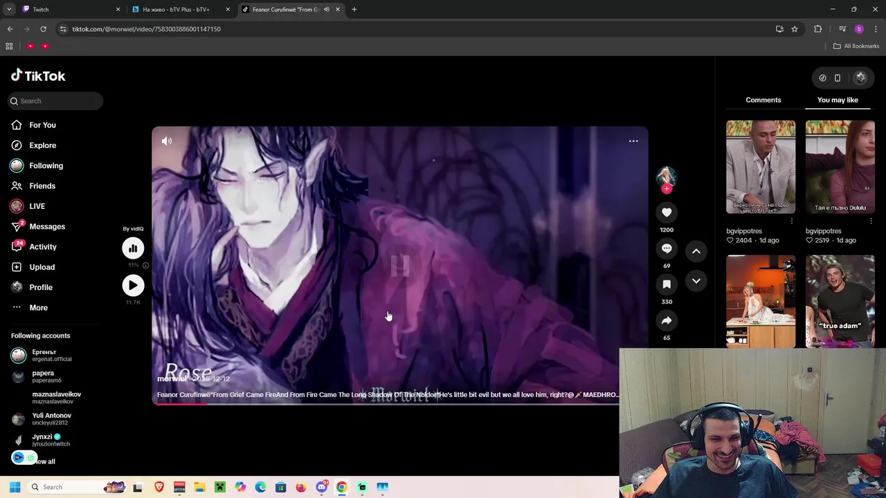Open the Chrome tab search dropdown

point(9,10)
